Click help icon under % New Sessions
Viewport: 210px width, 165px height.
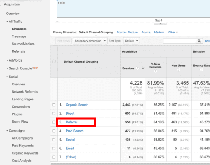click(x=155, y=71)
